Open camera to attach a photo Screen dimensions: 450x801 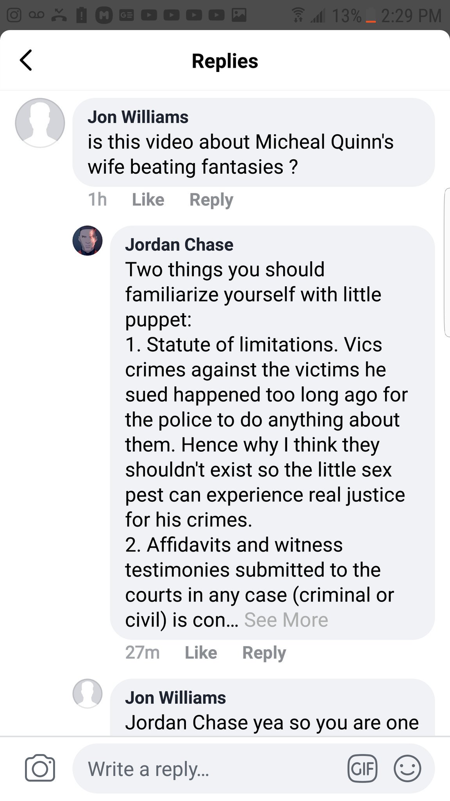pos(40,768)
